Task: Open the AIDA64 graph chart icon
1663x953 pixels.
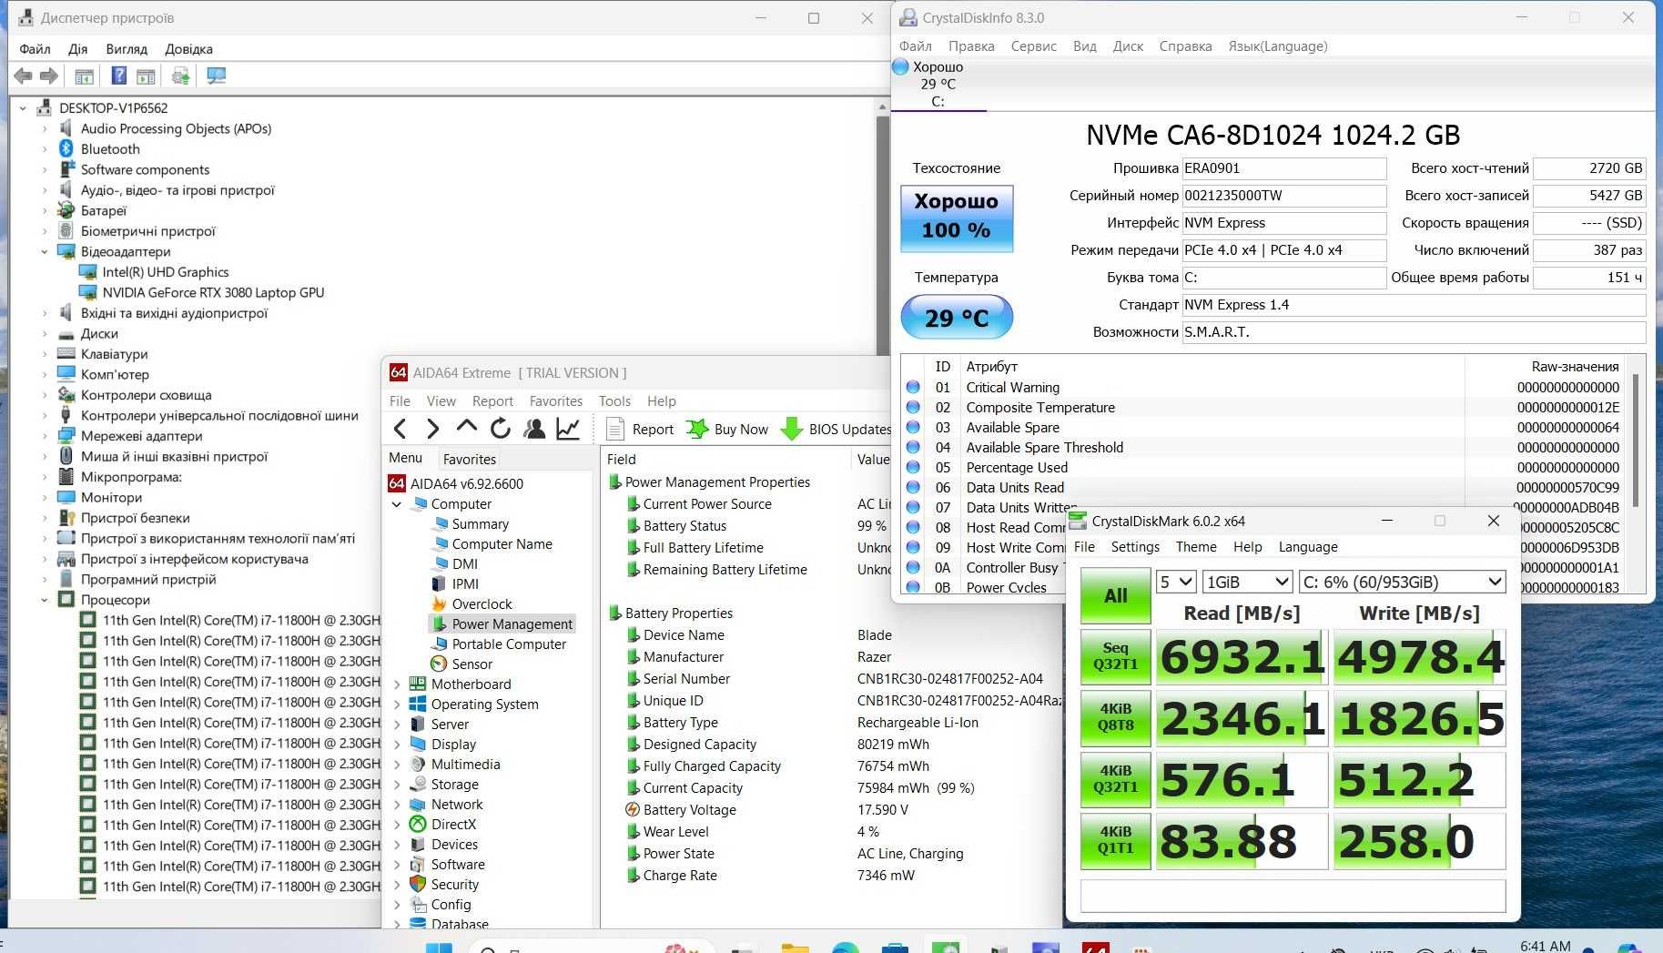Action: pos(568,428)
